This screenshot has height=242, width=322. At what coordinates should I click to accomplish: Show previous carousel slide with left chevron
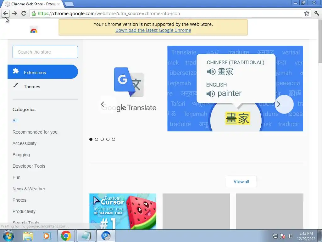tap(103, 104)
